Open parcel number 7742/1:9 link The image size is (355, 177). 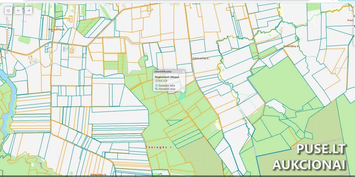(161, 80)
